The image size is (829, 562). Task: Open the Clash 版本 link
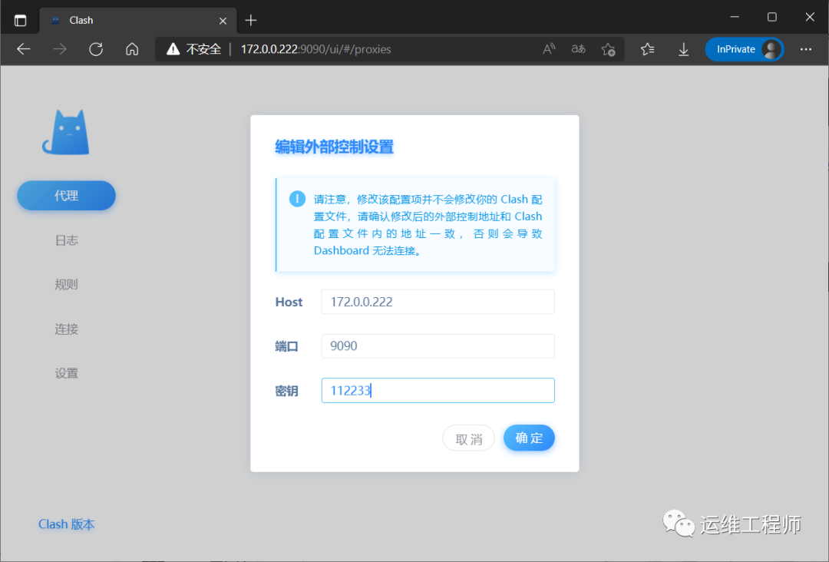tap(66, 524)
